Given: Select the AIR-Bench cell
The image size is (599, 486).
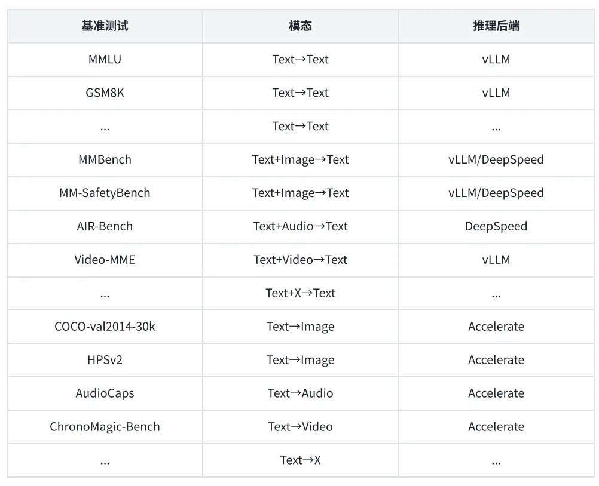Looking at the screenshot, I should coord(105,226).
